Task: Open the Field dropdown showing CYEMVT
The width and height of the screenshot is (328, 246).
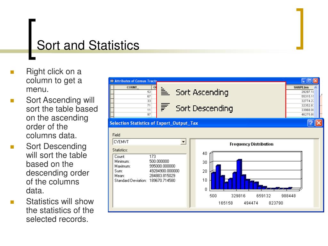Action: [x=183, y=142]
